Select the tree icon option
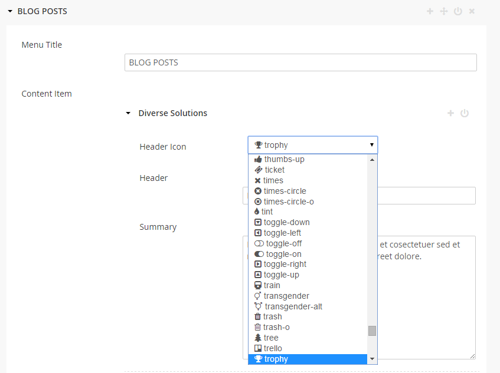Screen dimensions: 500x373 tap(271, 338)
